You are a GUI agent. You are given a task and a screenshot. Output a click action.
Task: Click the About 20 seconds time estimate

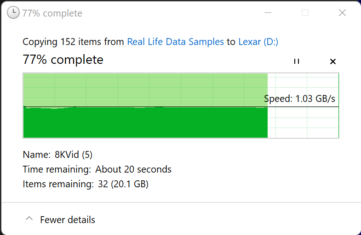[133, 169]
